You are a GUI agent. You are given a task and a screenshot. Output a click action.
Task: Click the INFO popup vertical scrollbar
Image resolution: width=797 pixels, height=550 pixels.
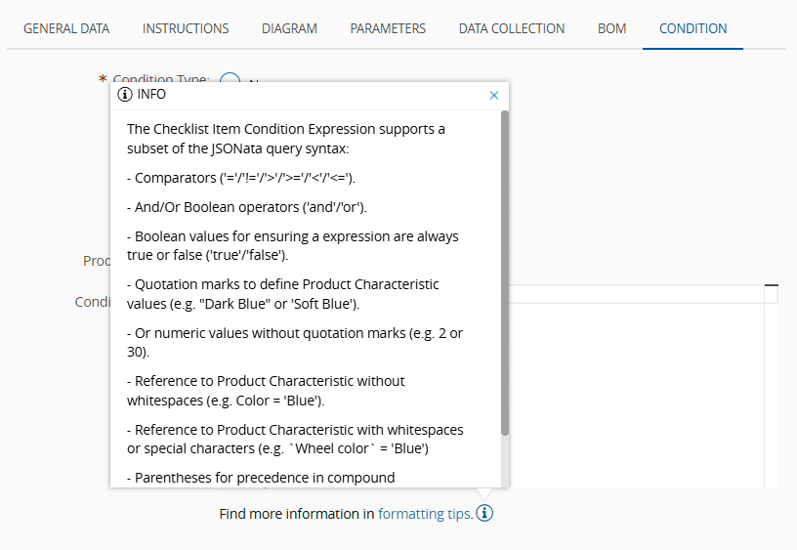point(504,274)
